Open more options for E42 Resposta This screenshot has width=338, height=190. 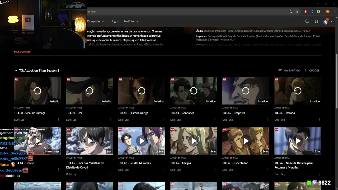pyautogui.click(x=267, y=120)
